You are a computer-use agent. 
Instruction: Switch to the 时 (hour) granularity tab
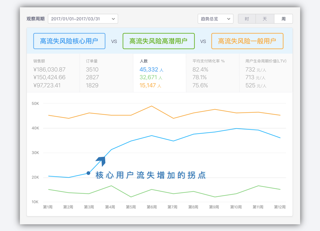(x=247, y=19)
